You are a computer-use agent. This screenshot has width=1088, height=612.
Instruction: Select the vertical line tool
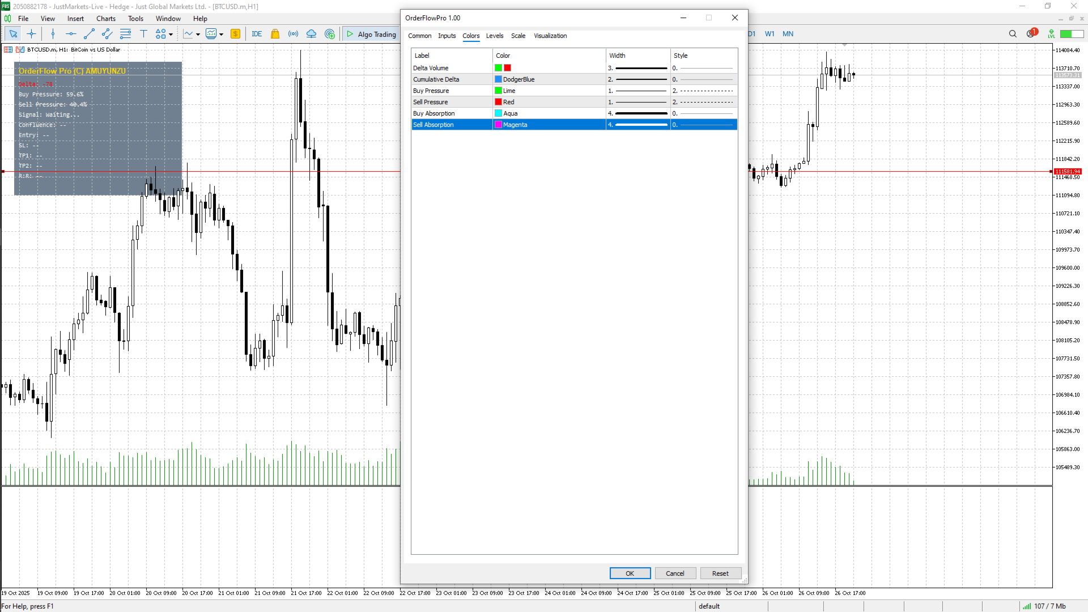click(53, 34)
